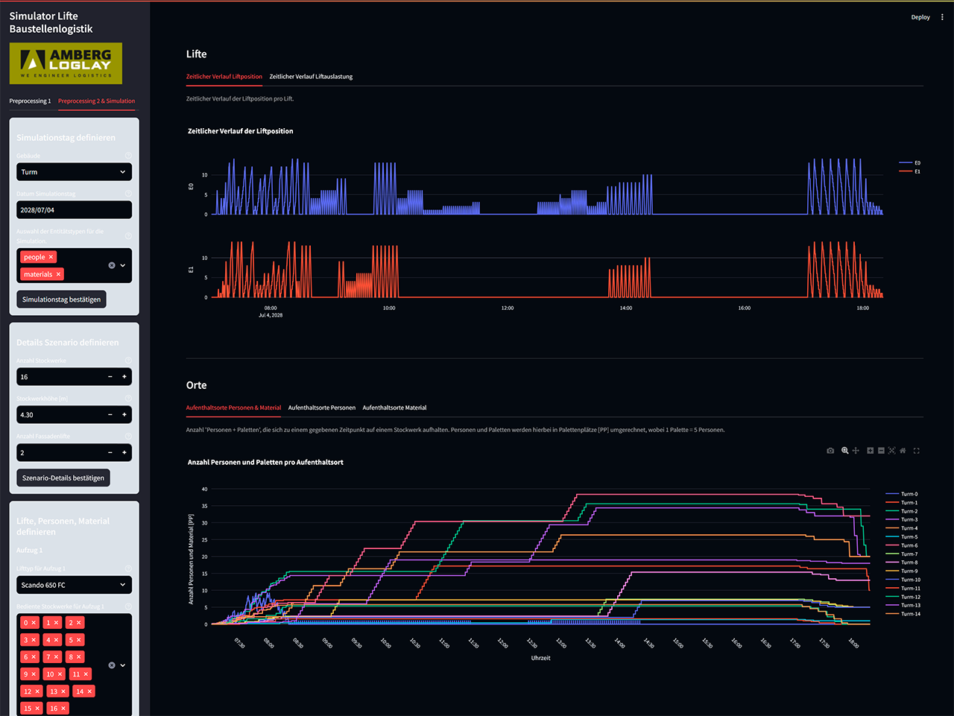Remove the 'materials' tag from entity selection
Image resolution: width=954 pixels, height=716 pixels.
(58, 274)
